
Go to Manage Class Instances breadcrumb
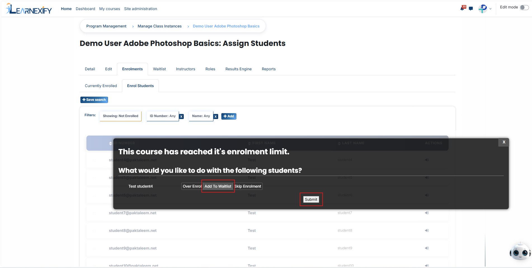(159, 26)
